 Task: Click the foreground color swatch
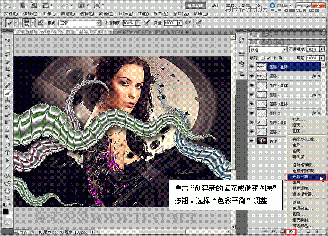click(x=6, y=211)
